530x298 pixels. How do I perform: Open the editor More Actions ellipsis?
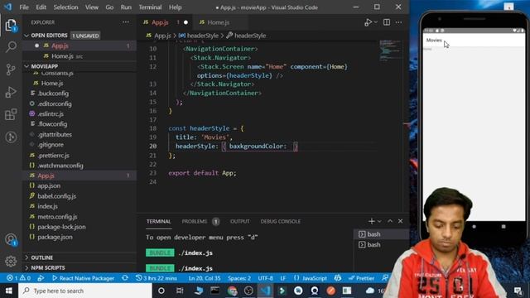(x=398, y=22)
